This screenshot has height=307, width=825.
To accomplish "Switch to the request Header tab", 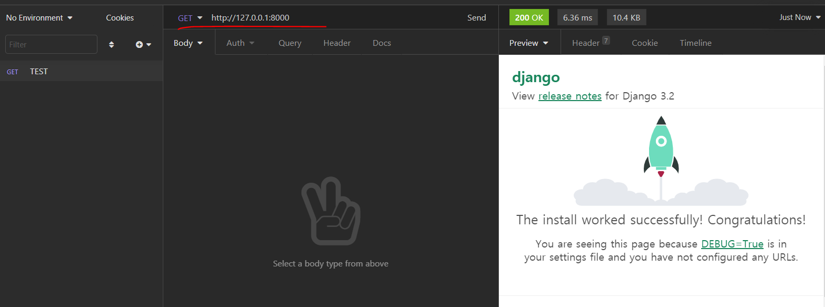I will pyautogui.click(x=337, y=43).
